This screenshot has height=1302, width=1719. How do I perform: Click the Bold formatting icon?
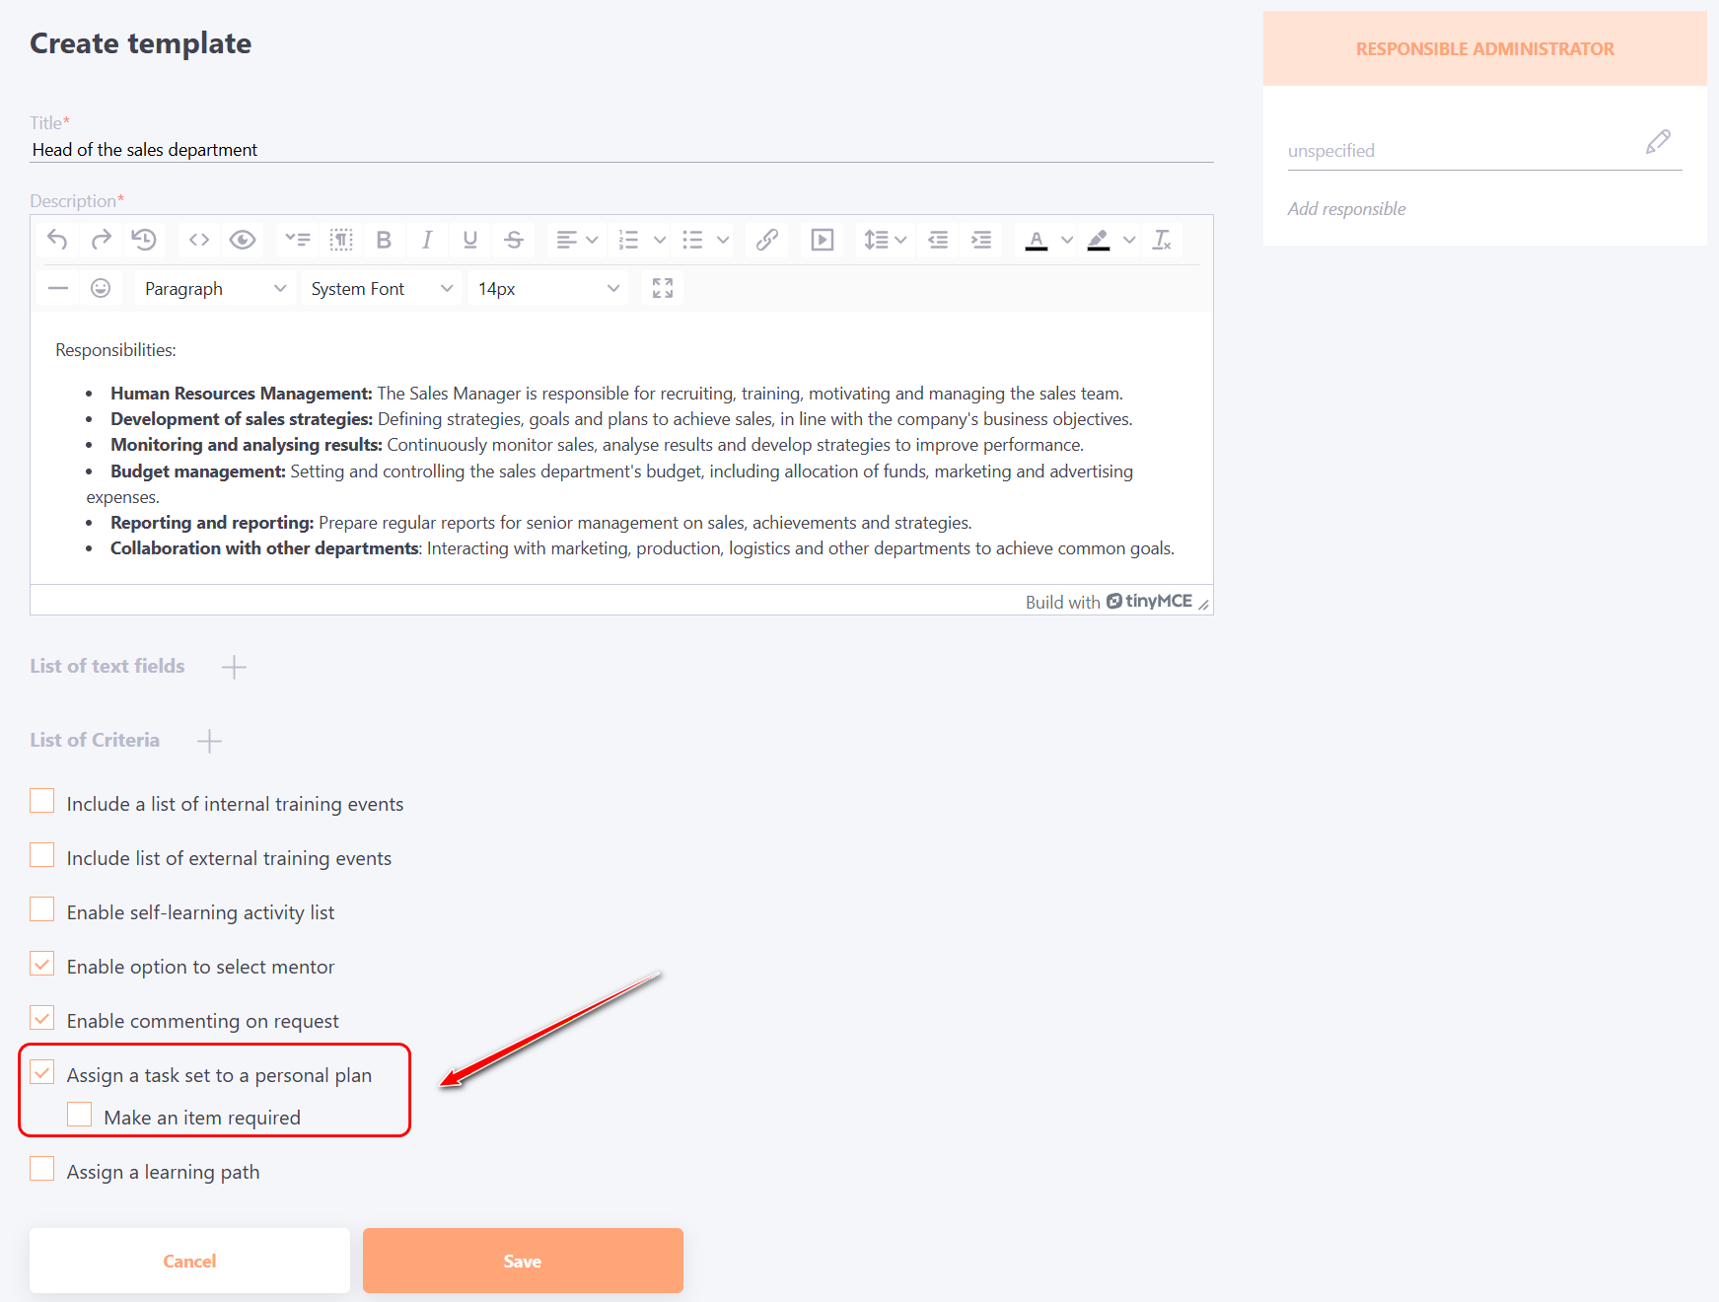tap(384, 240)
